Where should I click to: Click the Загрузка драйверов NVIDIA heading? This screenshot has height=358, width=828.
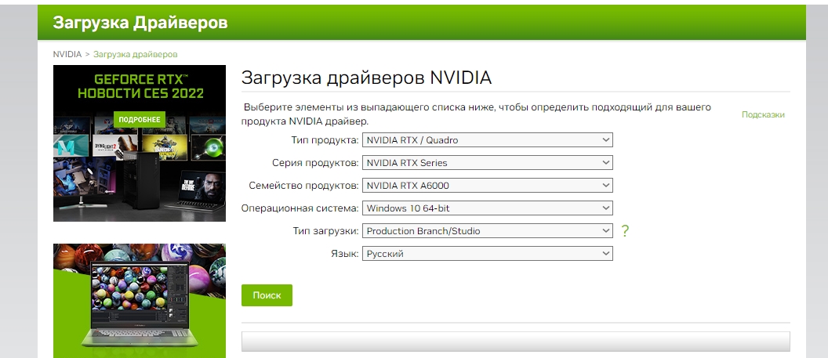click(x=366, y=78)
